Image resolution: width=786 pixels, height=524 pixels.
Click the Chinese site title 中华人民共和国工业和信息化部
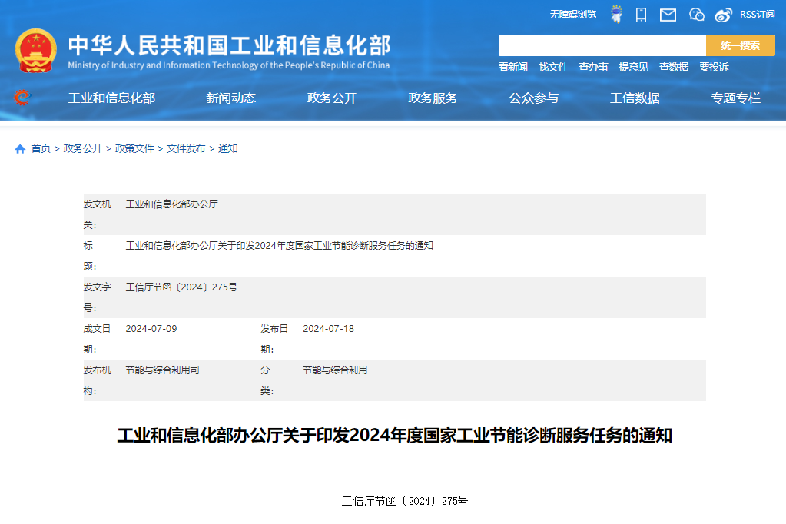click(x=229, y=45)
